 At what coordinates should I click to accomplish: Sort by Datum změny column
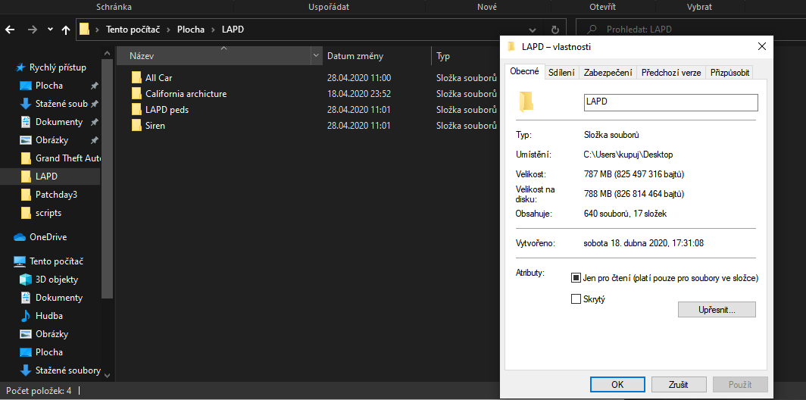(376, 56)
